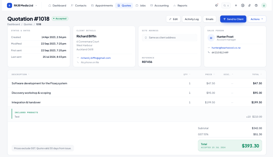Click Richard Biffin client name
273x157 pixels.
tap(86, 36)
